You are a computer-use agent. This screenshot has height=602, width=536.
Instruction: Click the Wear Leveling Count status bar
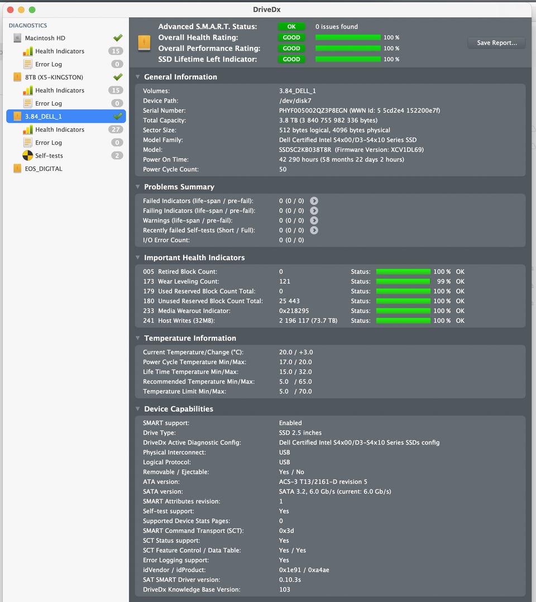click(x=403, y=281)
